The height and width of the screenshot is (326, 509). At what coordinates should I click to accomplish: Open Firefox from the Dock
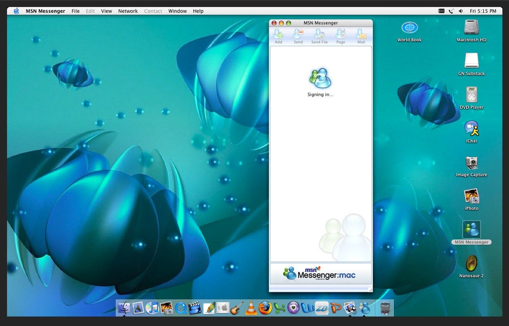point(265,308)
